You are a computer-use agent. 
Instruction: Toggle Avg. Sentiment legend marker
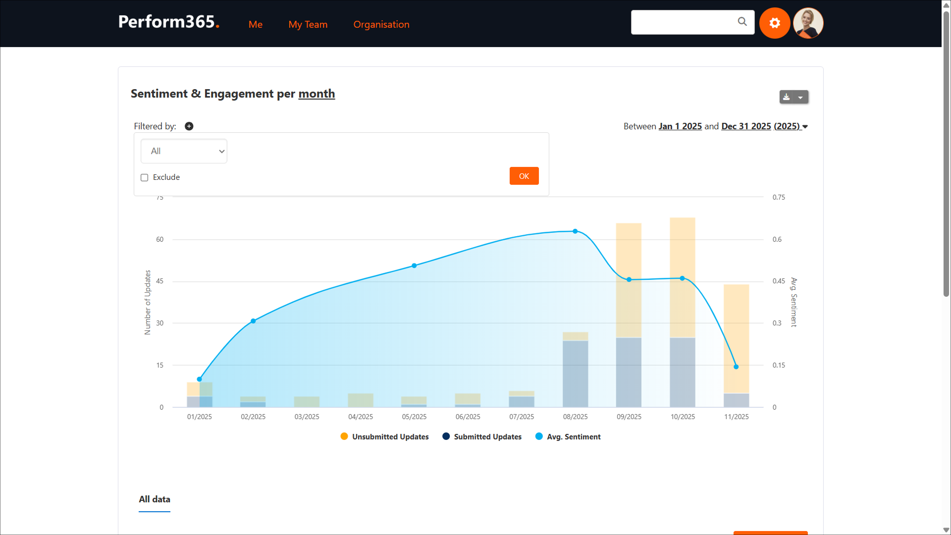[x=539, y=436]
